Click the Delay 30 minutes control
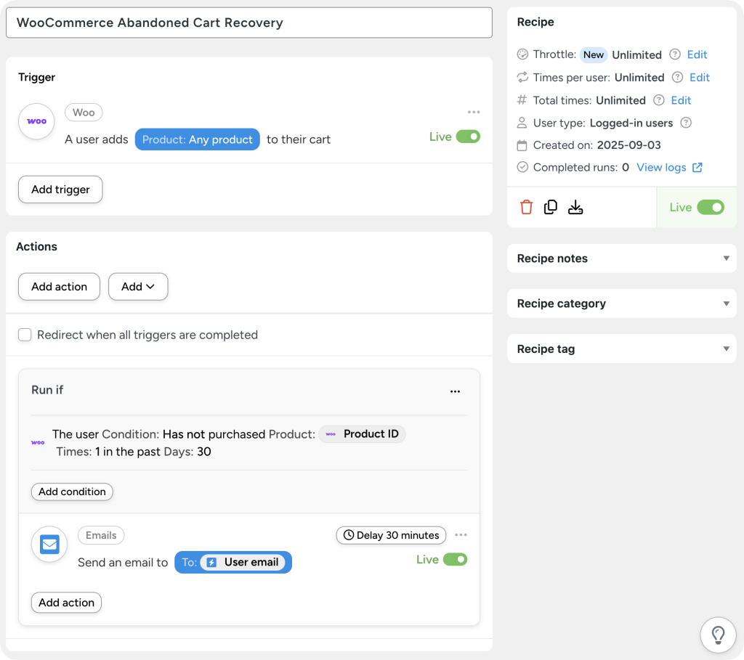 [390, 535]
